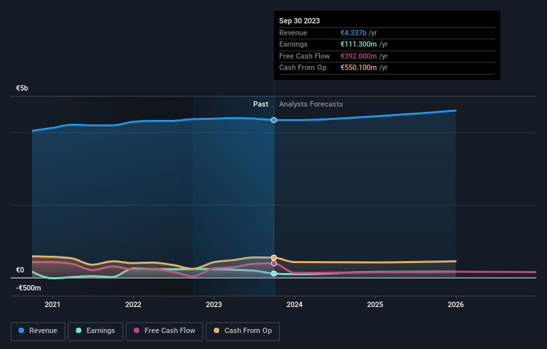Click the Cash From Op label in tooltip
This screenshot has width=547, height=349.
tap(302, 68)
